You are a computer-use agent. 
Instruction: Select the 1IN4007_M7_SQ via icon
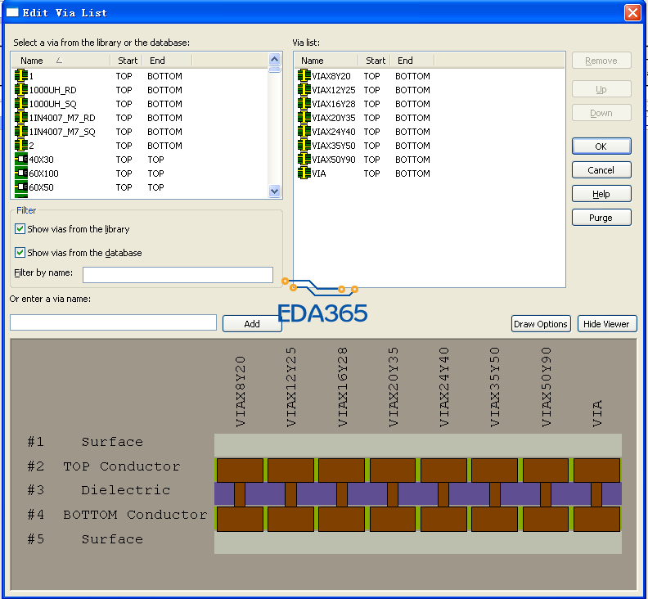(21, 132)
